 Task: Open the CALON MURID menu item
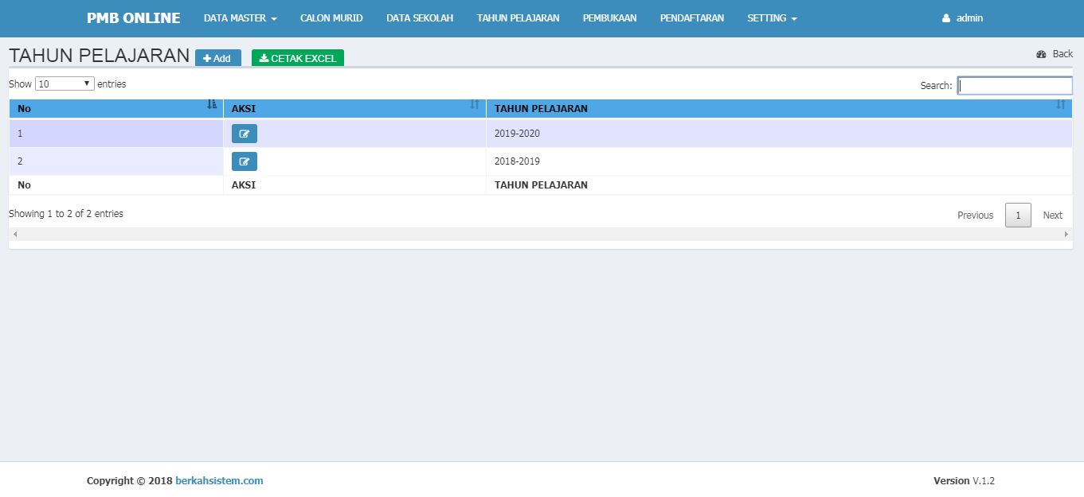click(x=331, y=18)
